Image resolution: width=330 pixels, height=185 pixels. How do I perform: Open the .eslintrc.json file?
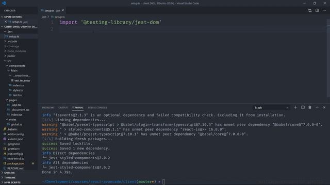[19, 139]
